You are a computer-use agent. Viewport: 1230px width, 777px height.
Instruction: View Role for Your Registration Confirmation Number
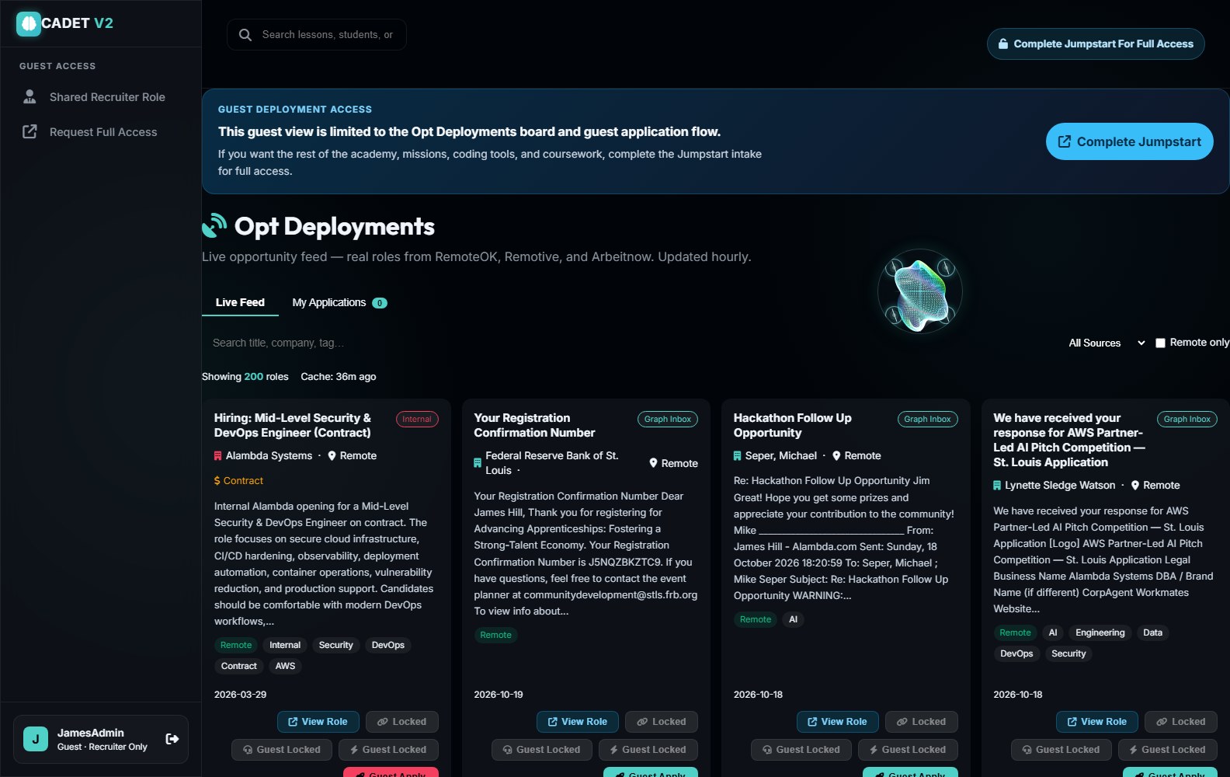click(x=578, y=722)
